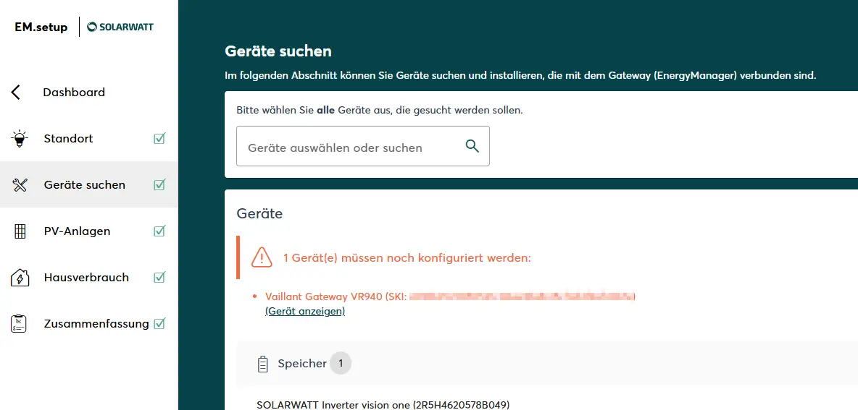Return to Dashboard
858x410 pixels.
click(x=74, y=93)
